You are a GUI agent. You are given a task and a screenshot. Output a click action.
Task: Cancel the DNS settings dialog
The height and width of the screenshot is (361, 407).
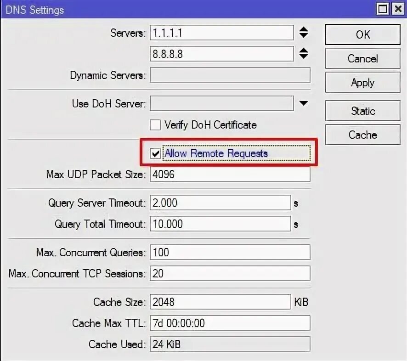pyautogui.click(x=362, y=58)
